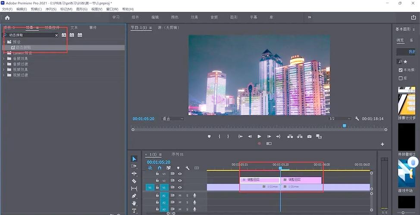
Task: Toggle insert sequences as nests
Action: (150, 168)
